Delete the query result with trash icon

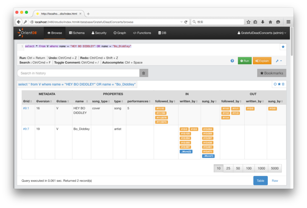pos(283,84)
